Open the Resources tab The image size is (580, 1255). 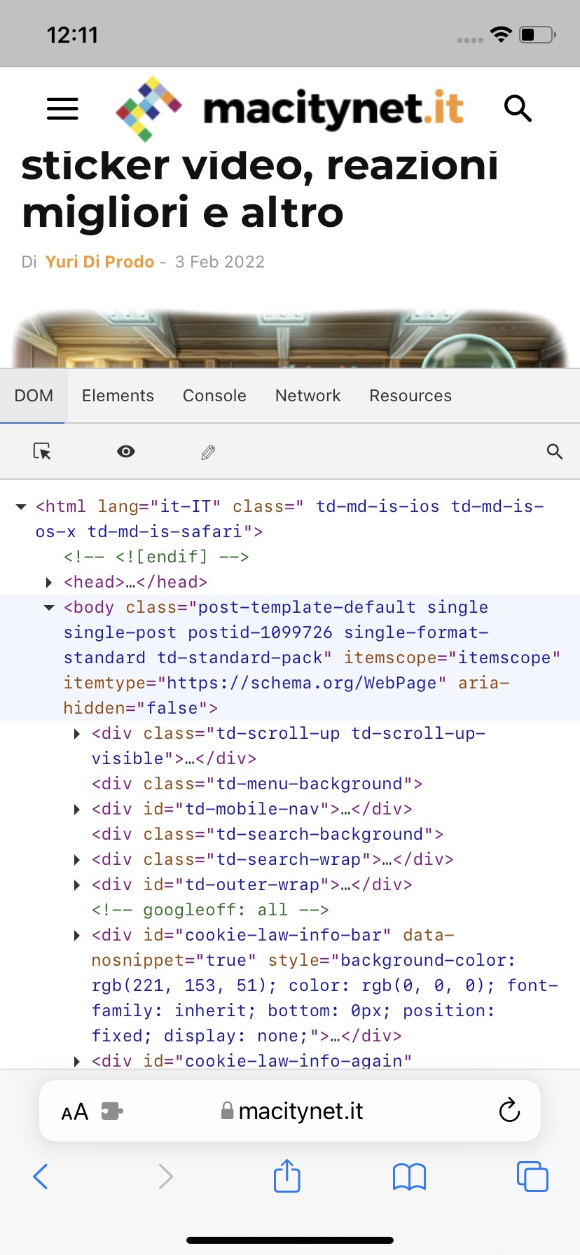click(x=410, y=396)
